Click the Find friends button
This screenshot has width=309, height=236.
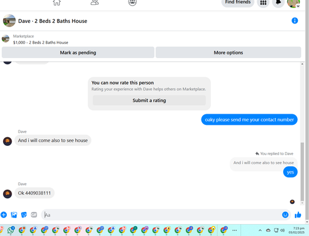point(238,2)
